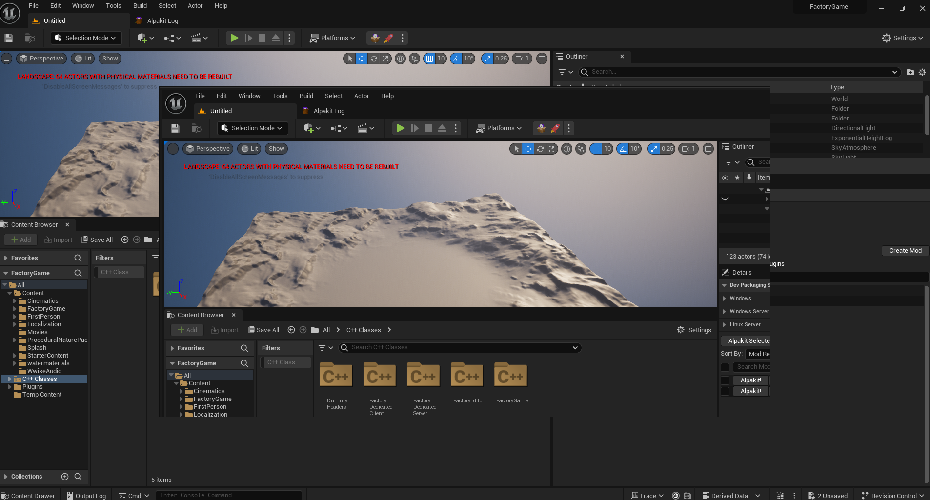Click search icon beside front window Favorites
Viewport: 930px width, 500px height.
(x=244, y=348)
